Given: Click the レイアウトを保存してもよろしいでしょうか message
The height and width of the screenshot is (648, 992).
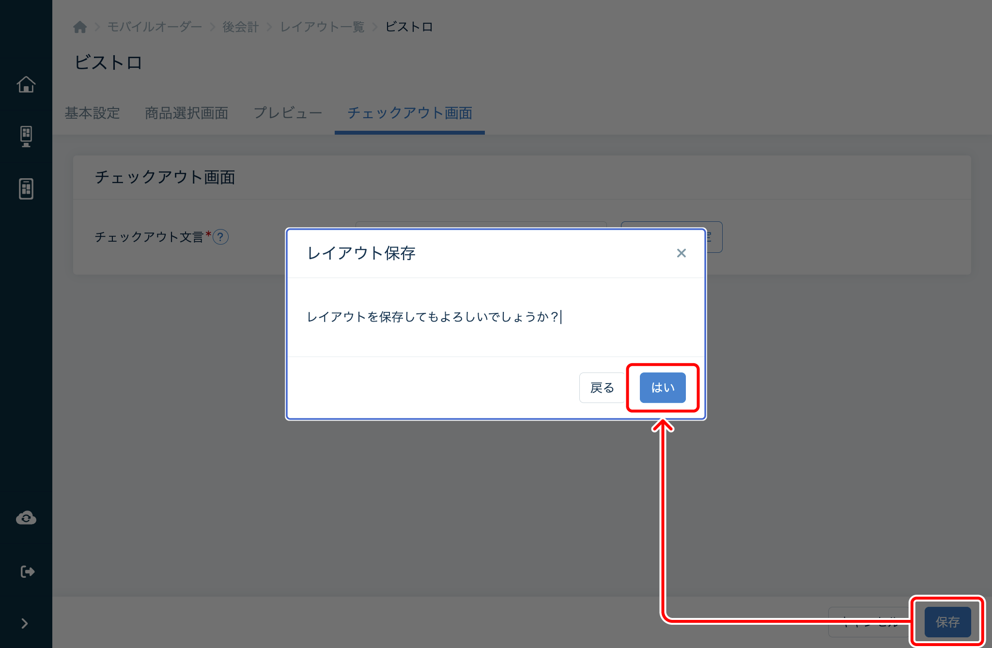Looking at the screenshot, I should [433, 317].
